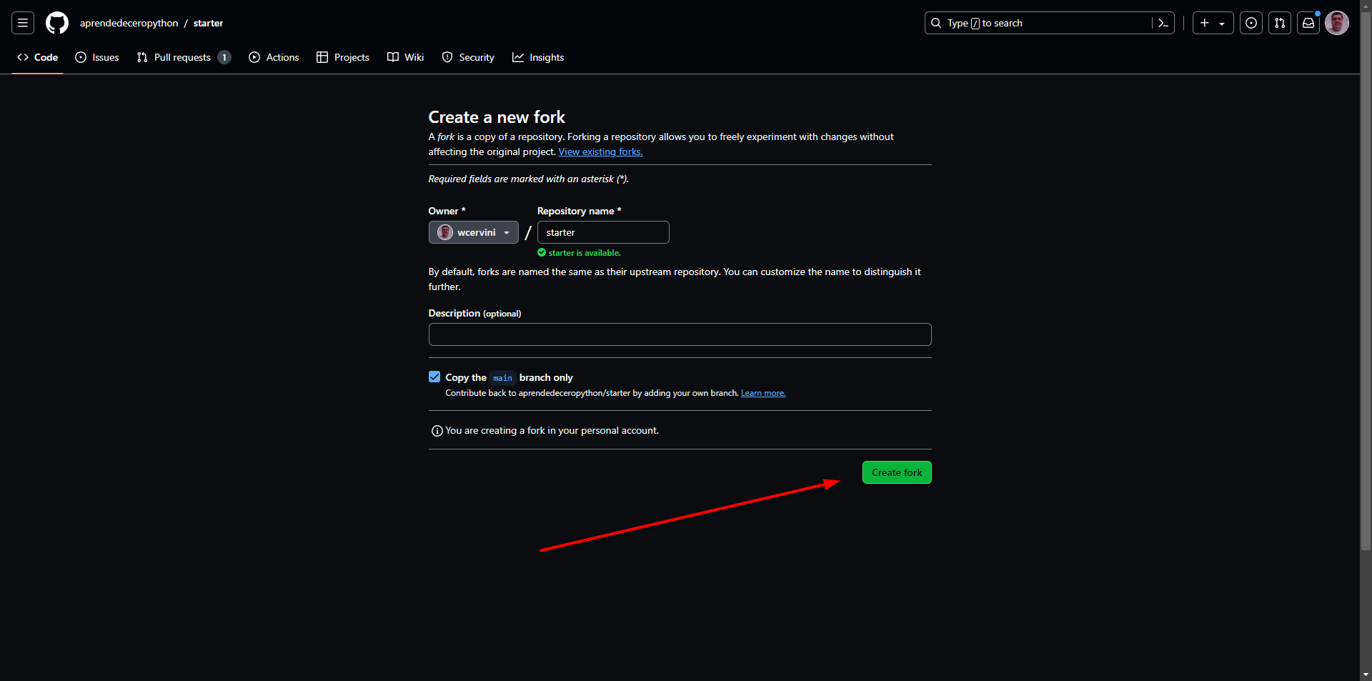Click the green check icon beside starter is available
Image resolution: width=1372 pixels, height=681 pixels.
[x=542, y=252]
